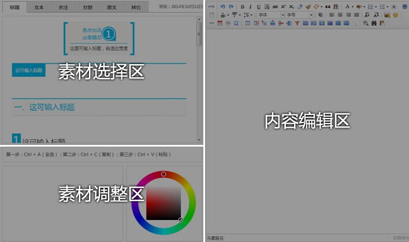Toggle paste as plain text icon

[336, 7]
